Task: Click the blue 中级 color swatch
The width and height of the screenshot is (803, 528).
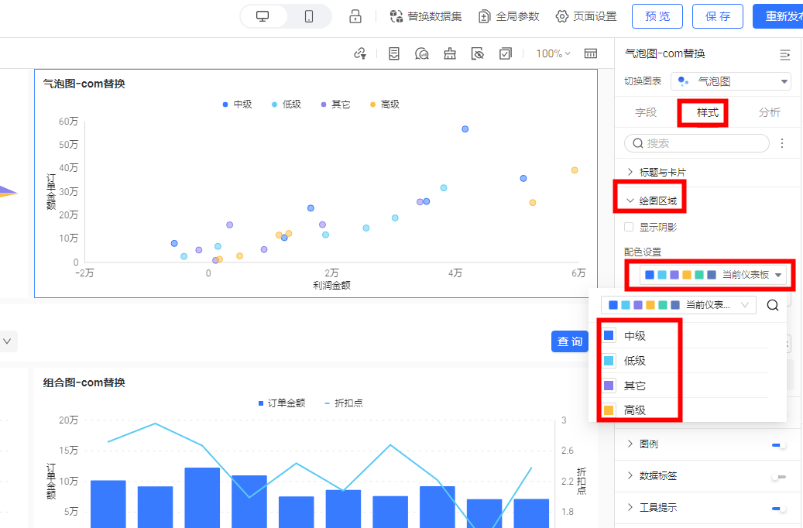Action: click(609, 336)
